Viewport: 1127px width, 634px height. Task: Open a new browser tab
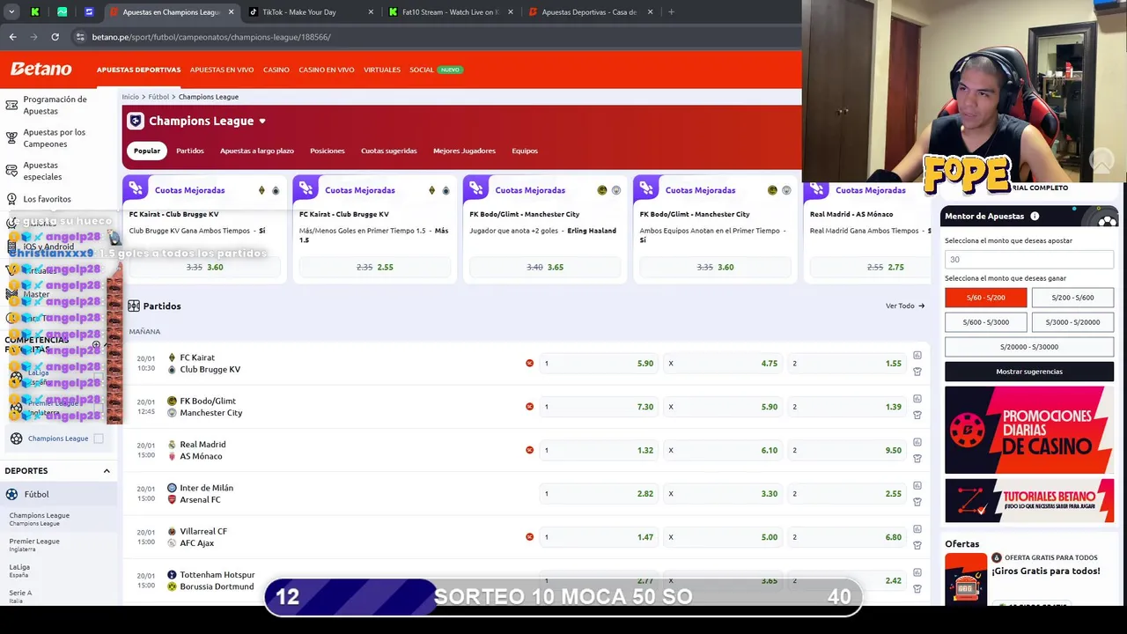(x=671, y=12)
